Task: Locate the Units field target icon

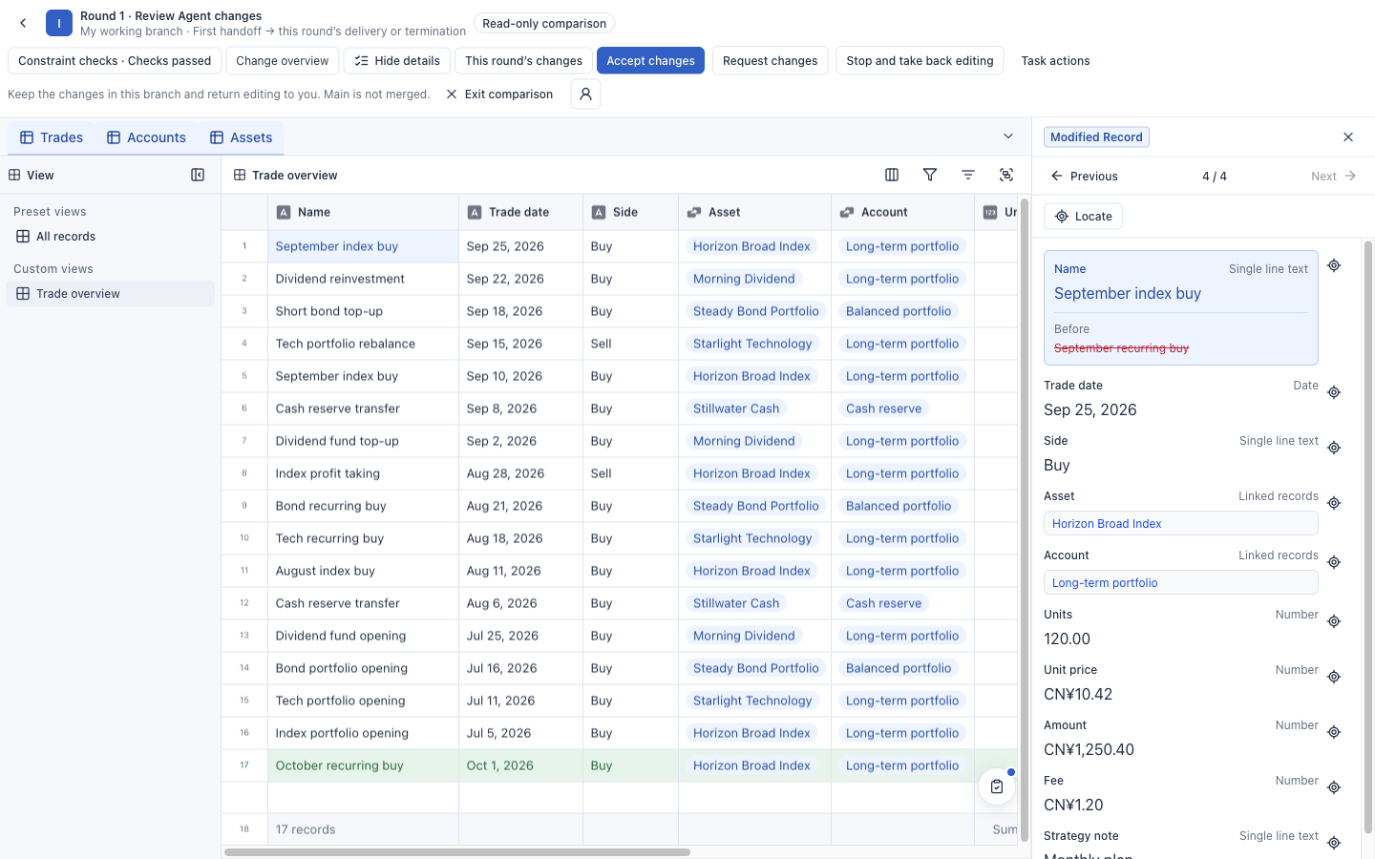Action: [1334, 621]
